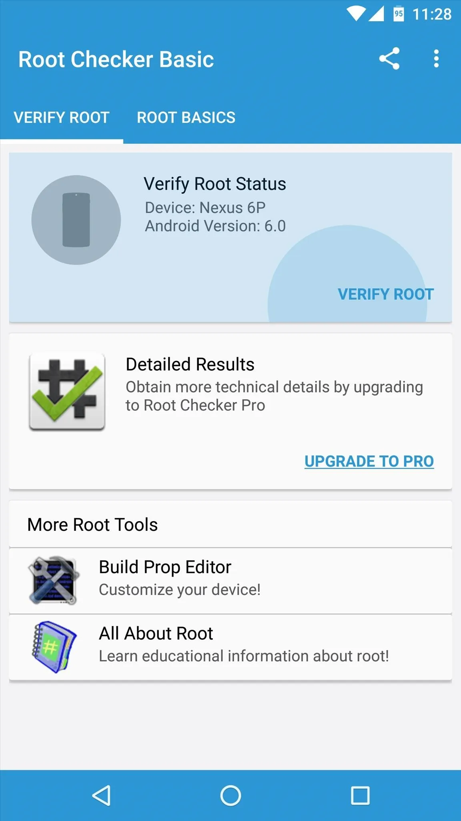Open recent apps with the square button
This screenshot has width=461, height=821.
coord(360,795)
